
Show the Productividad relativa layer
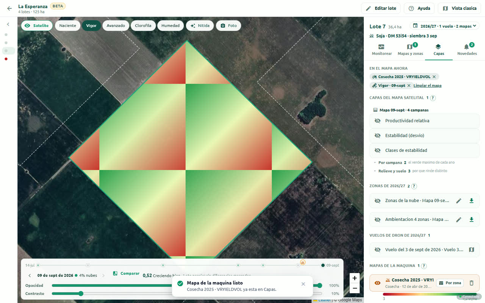[x=424, y=121]
